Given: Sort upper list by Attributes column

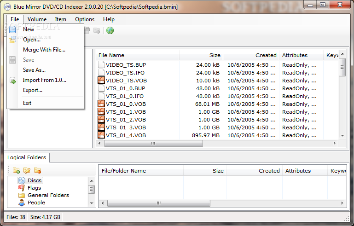Looking at the screenshot, I should [301, 55].
